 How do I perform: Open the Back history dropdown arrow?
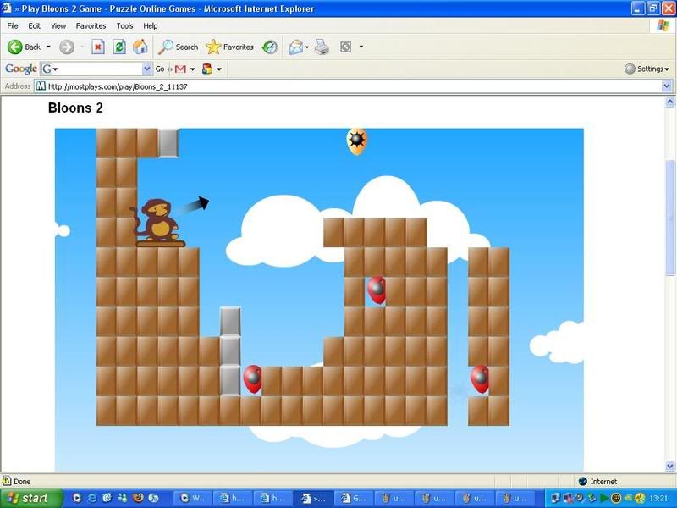48,47
